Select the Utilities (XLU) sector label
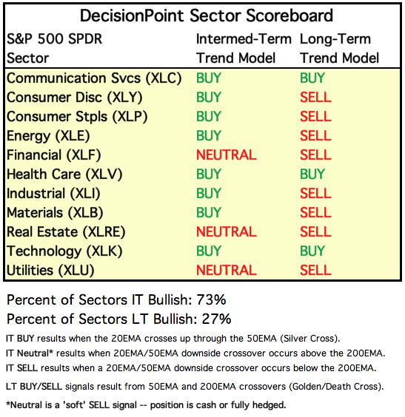405x417 pixels. click(x=50, y=271)
